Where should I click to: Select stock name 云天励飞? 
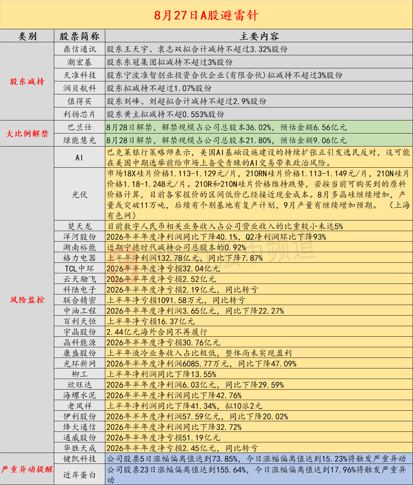[x=80, y=279]
